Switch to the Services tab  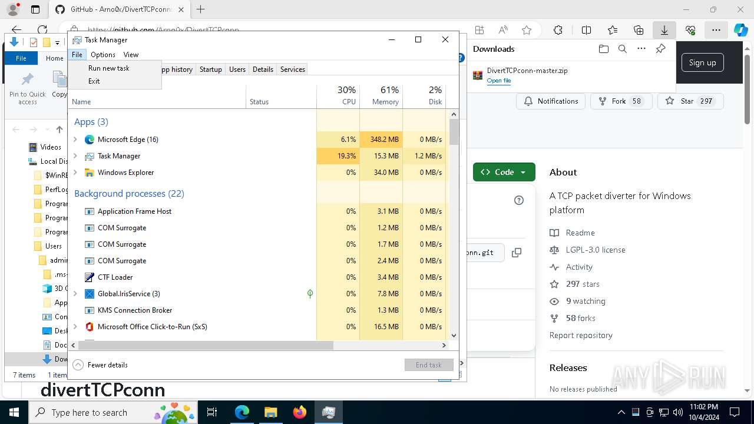click(x=293, y=69)
